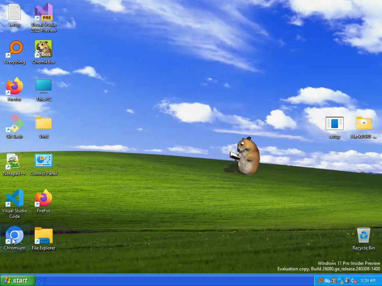
Task: Select the Chromium shortcut
Action: pyautogui.click(x=15, y=238)
